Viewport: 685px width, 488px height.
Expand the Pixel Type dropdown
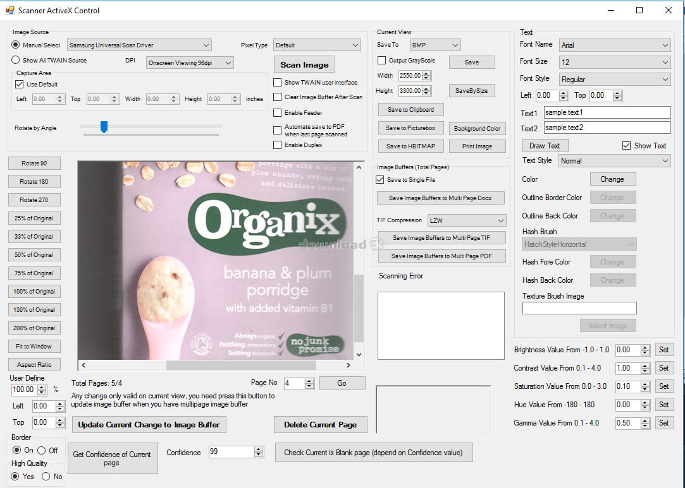point(317,45)
